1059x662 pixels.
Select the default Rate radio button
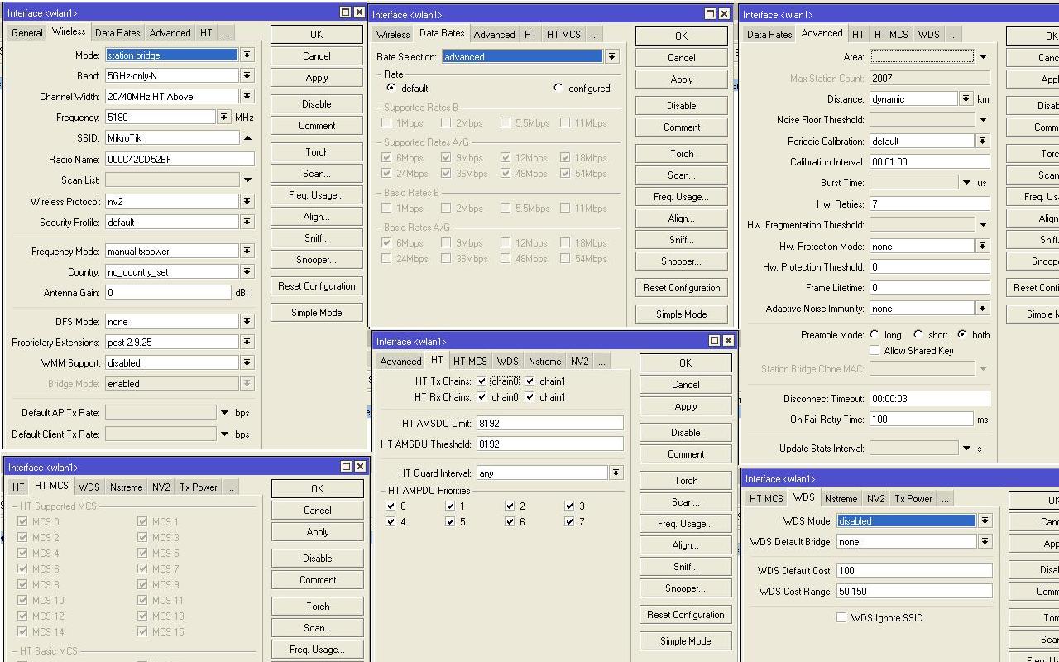(391, 88)
